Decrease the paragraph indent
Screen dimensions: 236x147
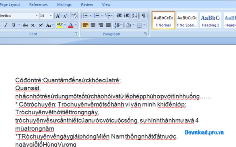pos(119,16)
